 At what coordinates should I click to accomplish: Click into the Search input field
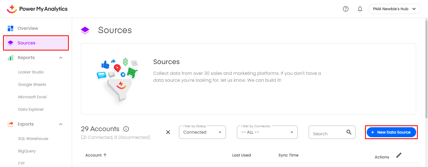click(327, 134)
